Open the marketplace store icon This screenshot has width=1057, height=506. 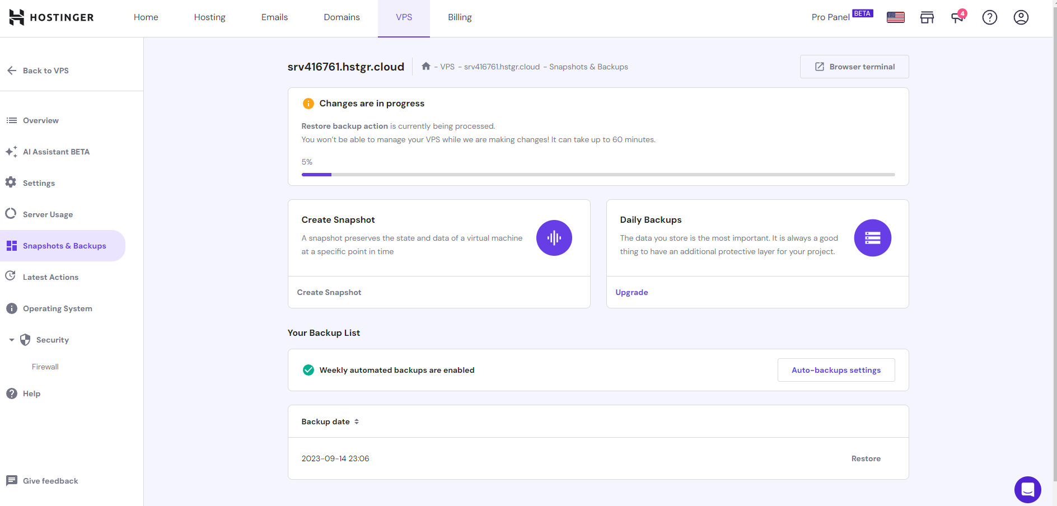(x=927, y=17)
